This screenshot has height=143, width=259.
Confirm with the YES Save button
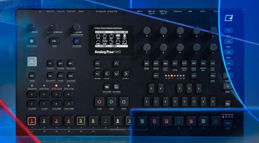[x=97, y=63]
